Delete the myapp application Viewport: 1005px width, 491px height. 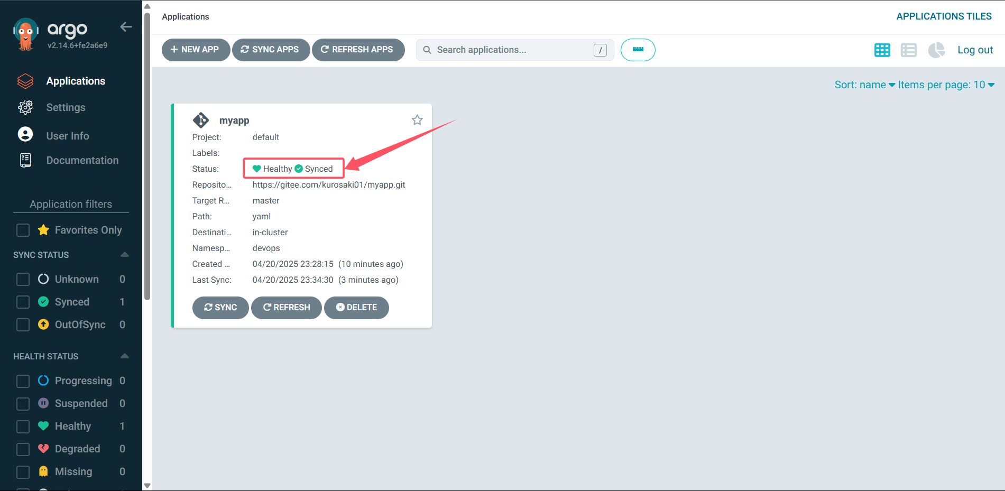[x=356, y=308]
